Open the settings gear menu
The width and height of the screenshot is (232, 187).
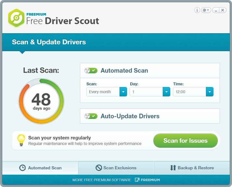click(206, 10)
